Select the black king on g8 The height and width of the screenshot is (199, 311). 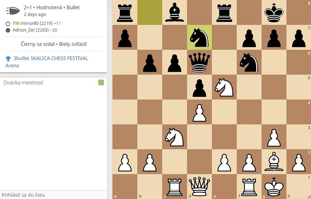pyautogui.click(x=274, y=12)
